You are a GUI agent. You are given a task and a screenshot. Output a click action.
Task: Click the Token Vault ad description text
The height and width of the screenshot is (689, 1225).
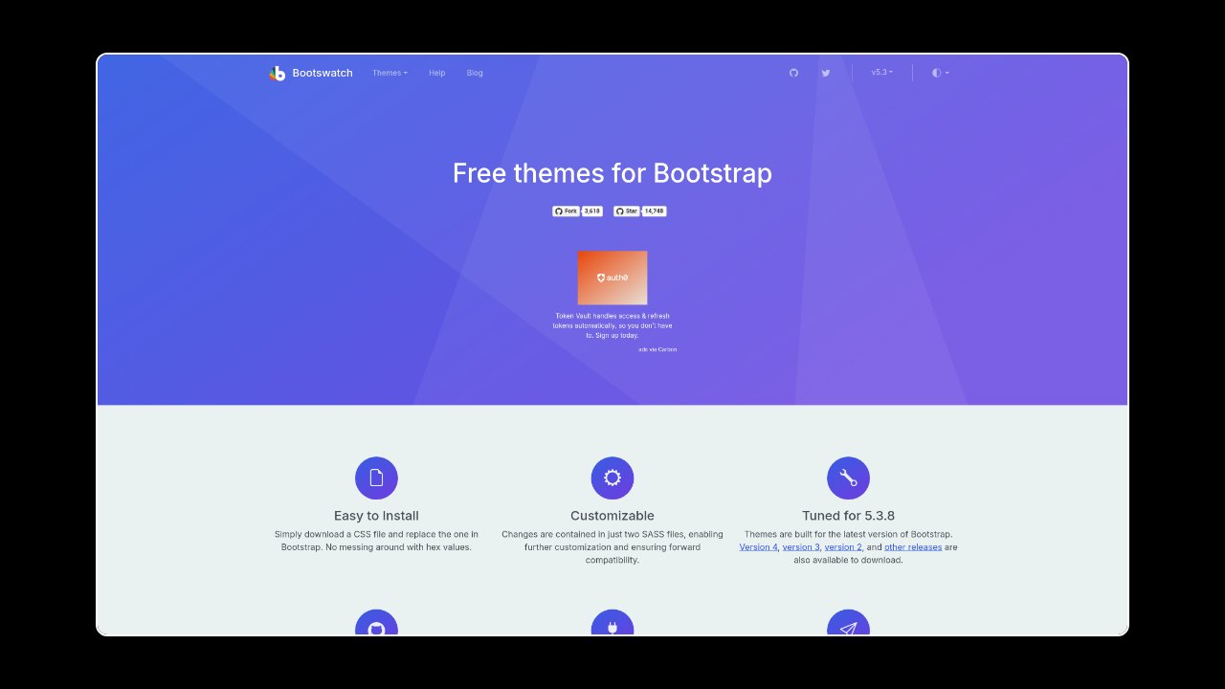point(612,325)
